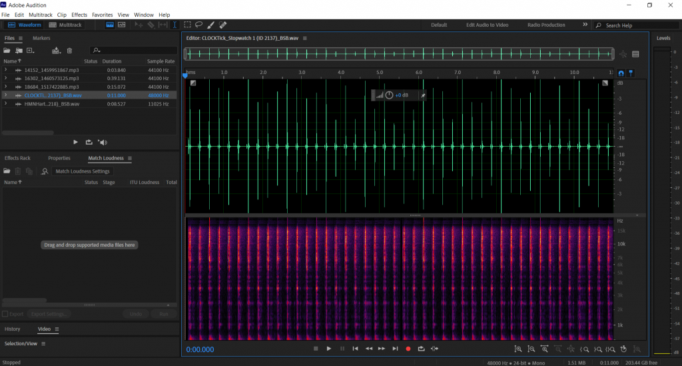Image resolution: width=682 pixels, height=366 pixels.
Task: Pick the Paintbrush Selection tool
Action: [x=210, y=25]
